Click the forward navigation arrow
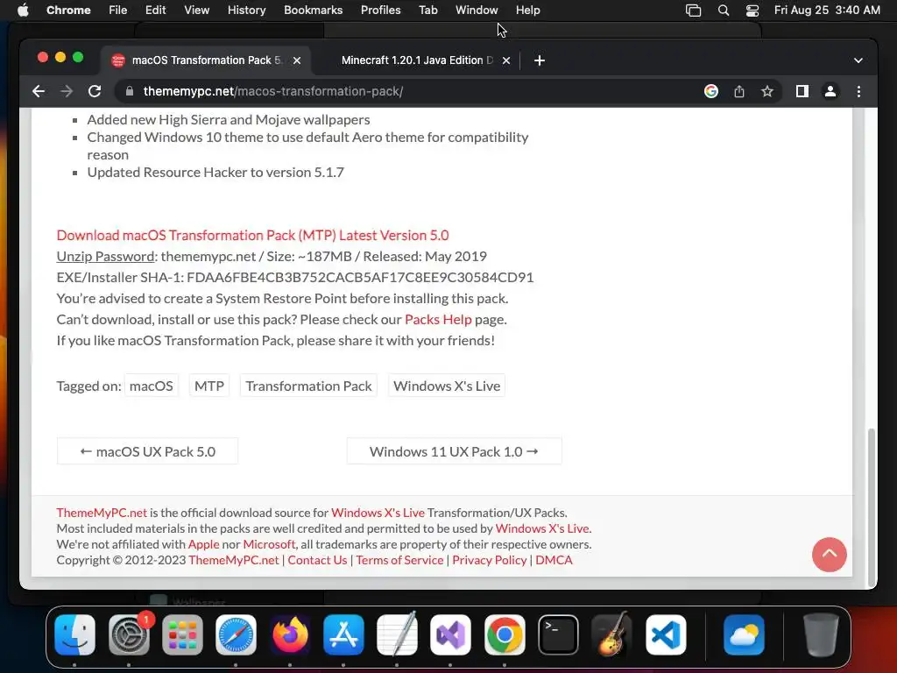This screenshot has height=673, width=897. (67, 91)
